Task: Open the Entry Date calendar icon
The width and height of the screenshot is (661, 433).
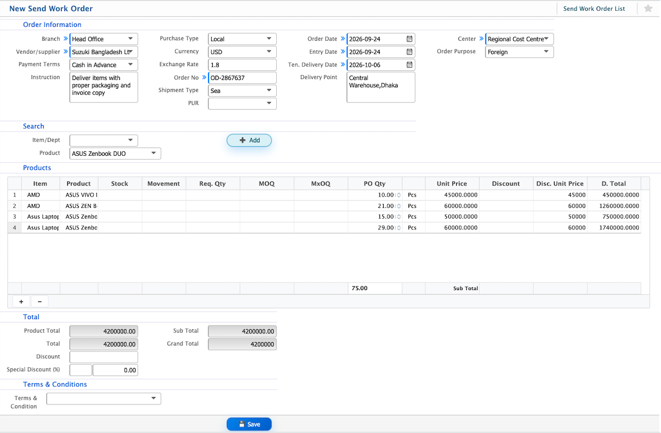Action: click(409, 52)
